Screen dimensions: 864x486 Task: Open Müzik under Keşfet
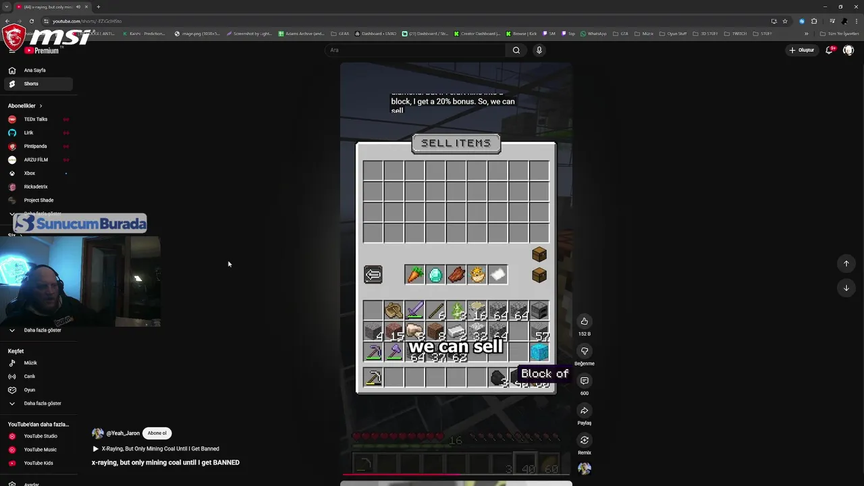point(37,363)
